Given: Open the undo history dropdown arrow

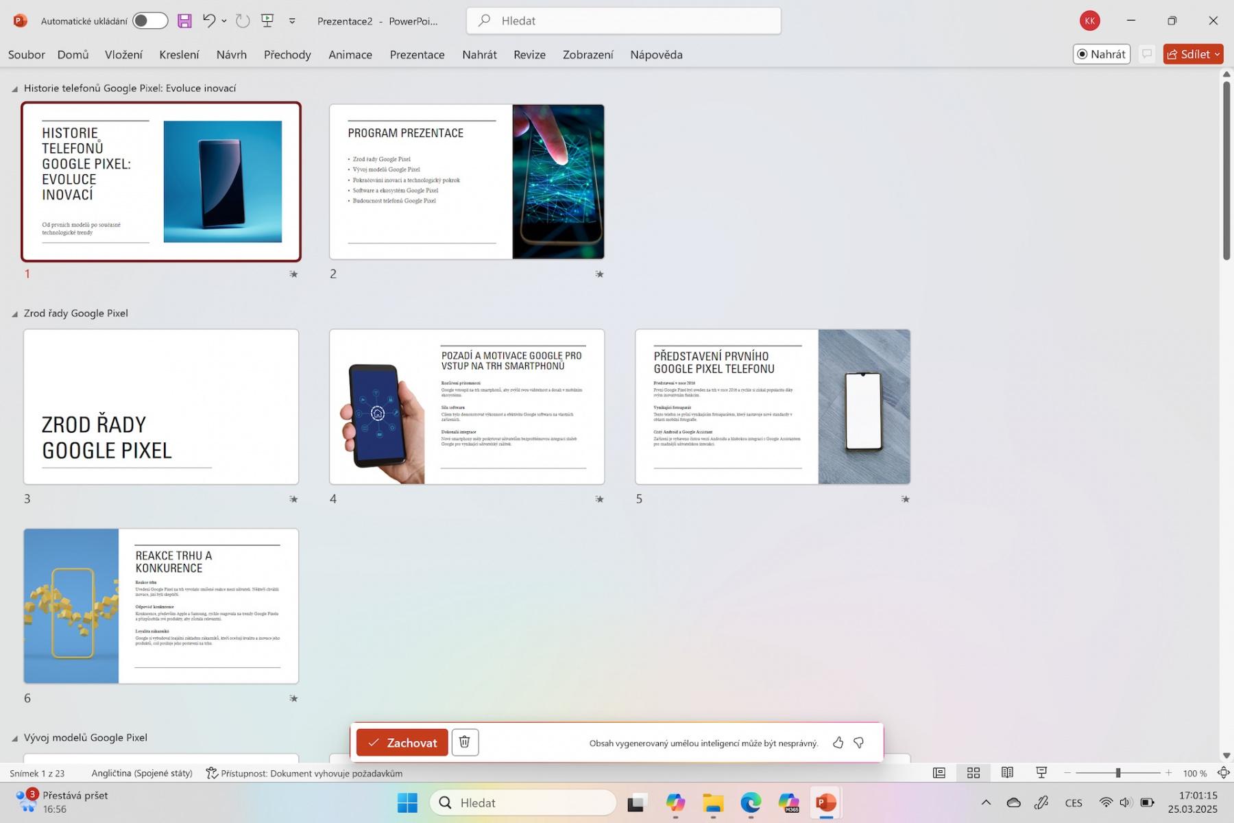Looking at the screenshot, I should [224, 21].
